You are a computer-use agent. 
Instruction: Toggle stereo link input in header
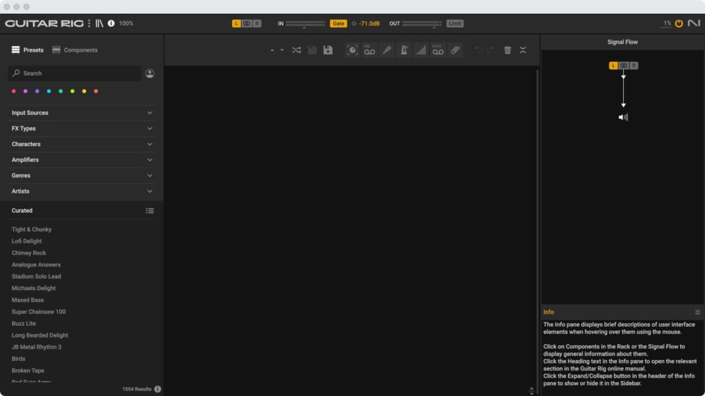point(246,23)
